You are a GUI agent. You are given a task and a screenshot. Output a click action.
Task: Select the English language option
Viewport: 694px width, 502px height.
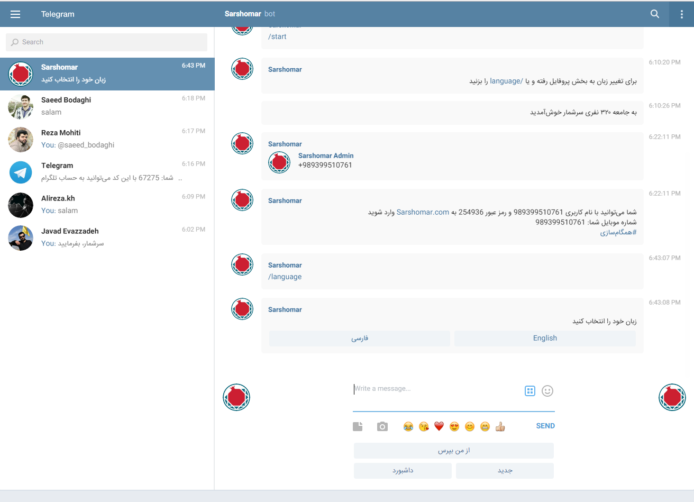click(545, 338)
